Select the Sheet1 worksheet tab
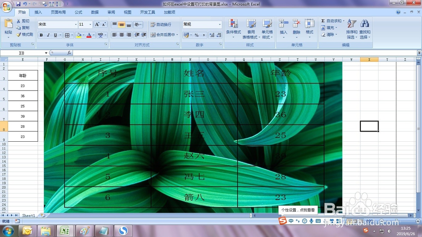Viewport: 422px width, 237px height. coord(29,215)
